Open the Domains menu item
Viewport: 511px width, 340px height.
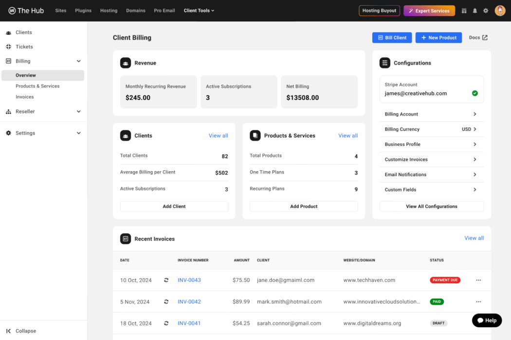pyautogui.click(x=136, y=10)
